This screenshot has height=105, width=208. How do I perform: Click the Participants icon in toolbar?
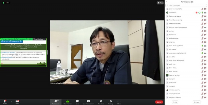pos(56,101)
